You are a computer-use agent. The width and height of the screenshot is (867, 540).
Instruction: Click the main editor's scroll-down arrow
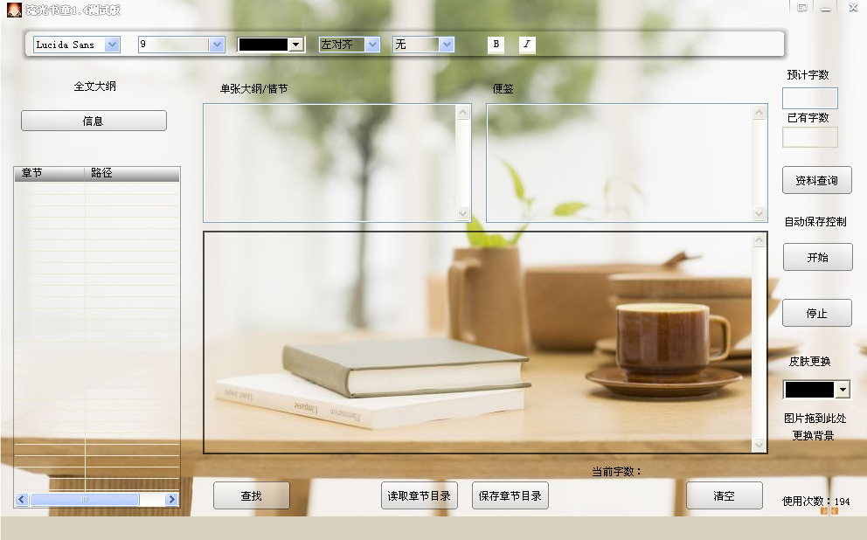(759, 445)
